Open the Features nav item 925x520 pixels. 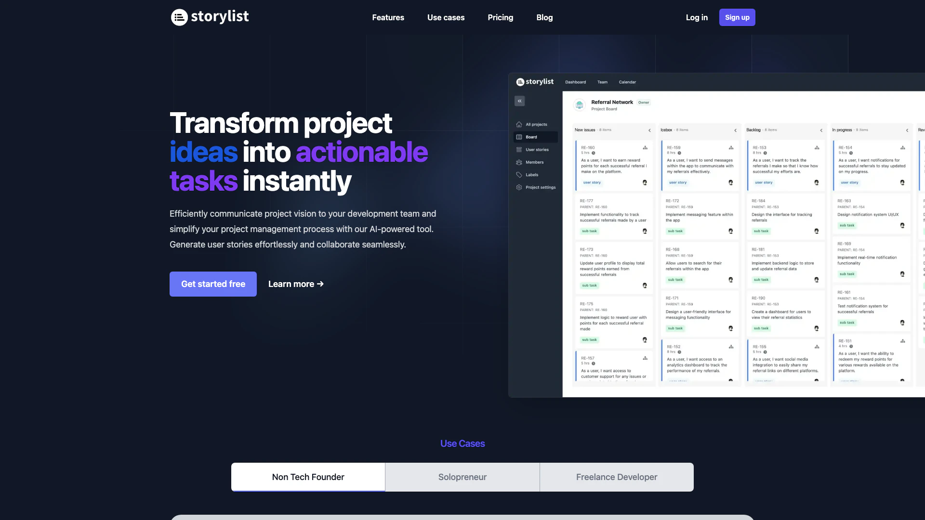coord(388,17)
